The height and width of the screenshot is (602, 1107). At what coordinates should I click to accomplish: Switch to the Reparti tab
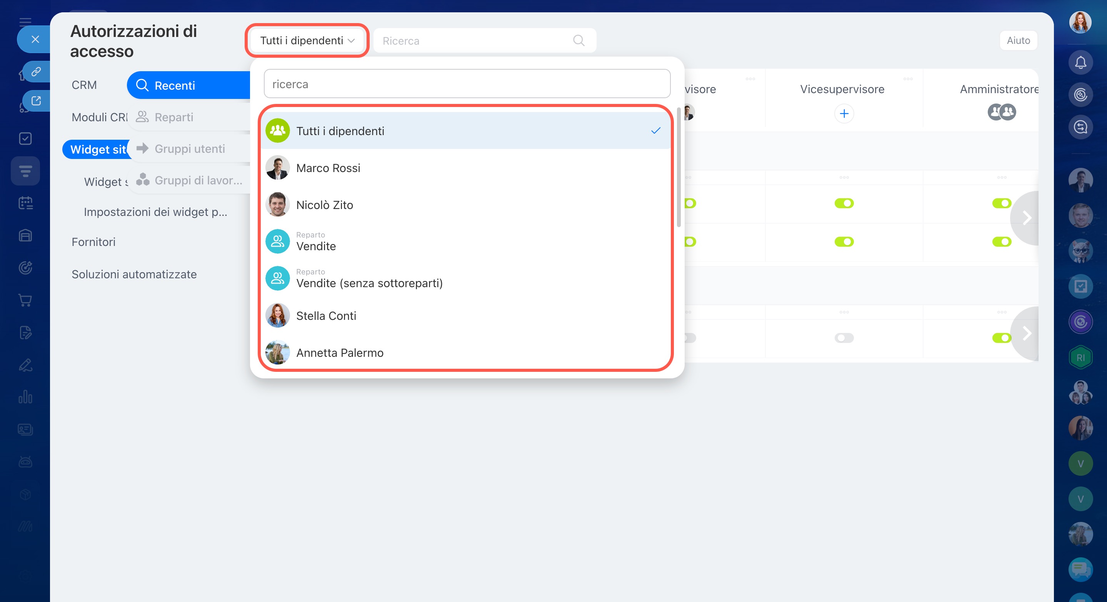click(x=173, y=117)
